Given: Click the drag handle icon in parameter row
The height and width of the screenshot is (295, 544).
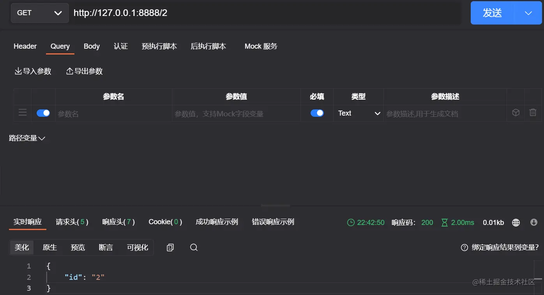Looking at the screenshot, I should [x=23, y=112].
